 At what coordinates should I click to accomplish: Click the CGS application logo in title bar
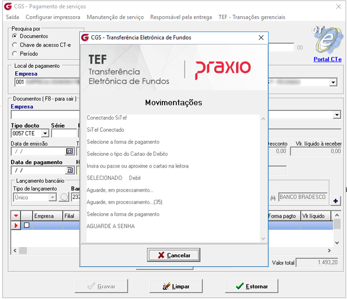tap(8, 6)
